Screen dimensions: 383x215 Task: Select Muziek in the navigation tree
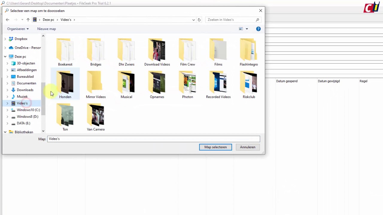tap(22, 97)
